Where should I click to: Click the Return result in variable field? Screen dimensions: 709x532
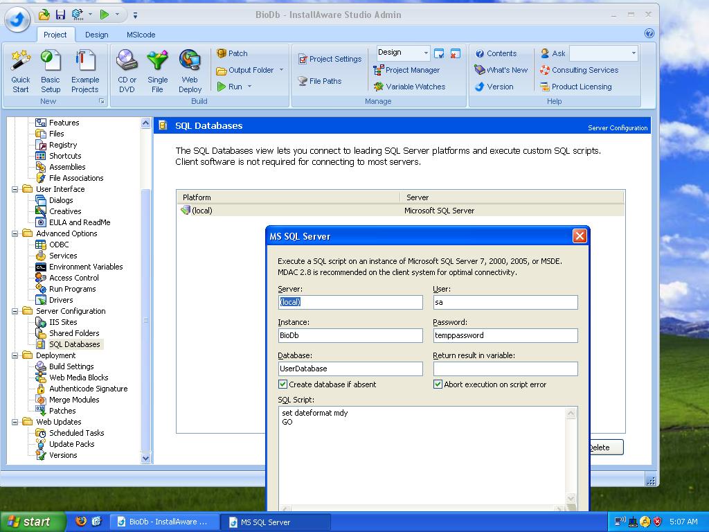(505, 369)
